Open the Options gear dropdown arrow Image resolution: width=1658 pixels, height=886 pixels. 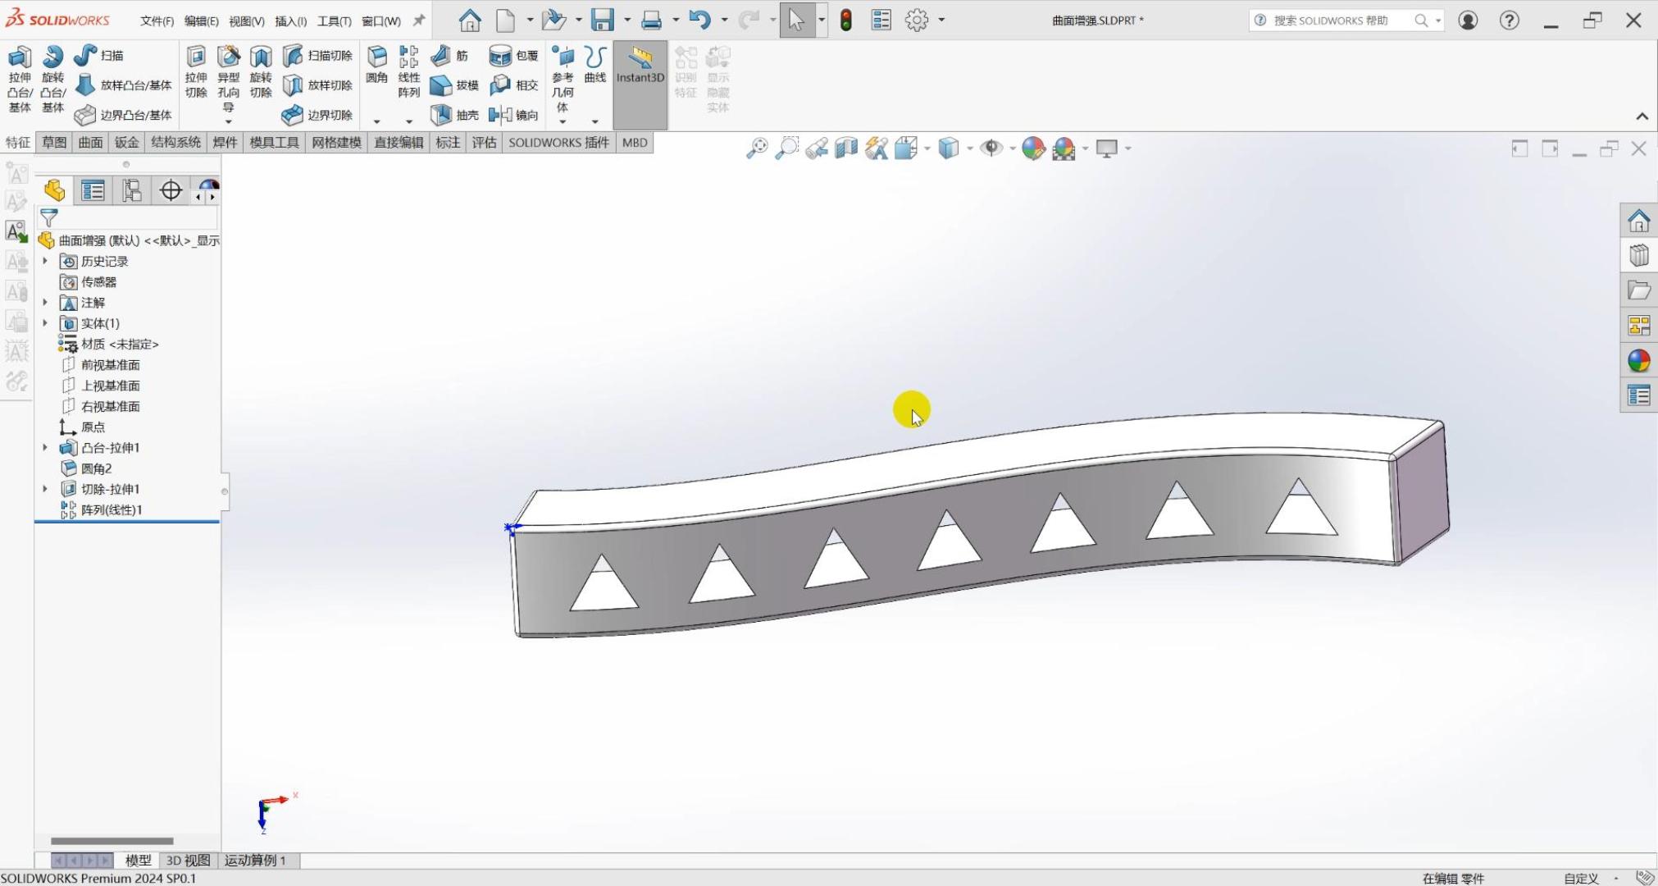tap(941, 21)
